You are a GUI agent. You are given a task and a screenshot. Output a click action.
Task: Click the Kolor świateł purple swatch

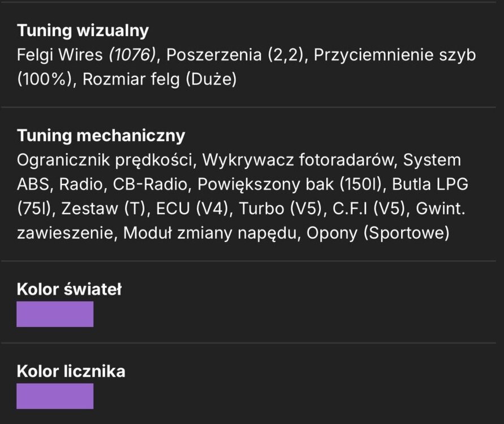click(x=55, y=314)
